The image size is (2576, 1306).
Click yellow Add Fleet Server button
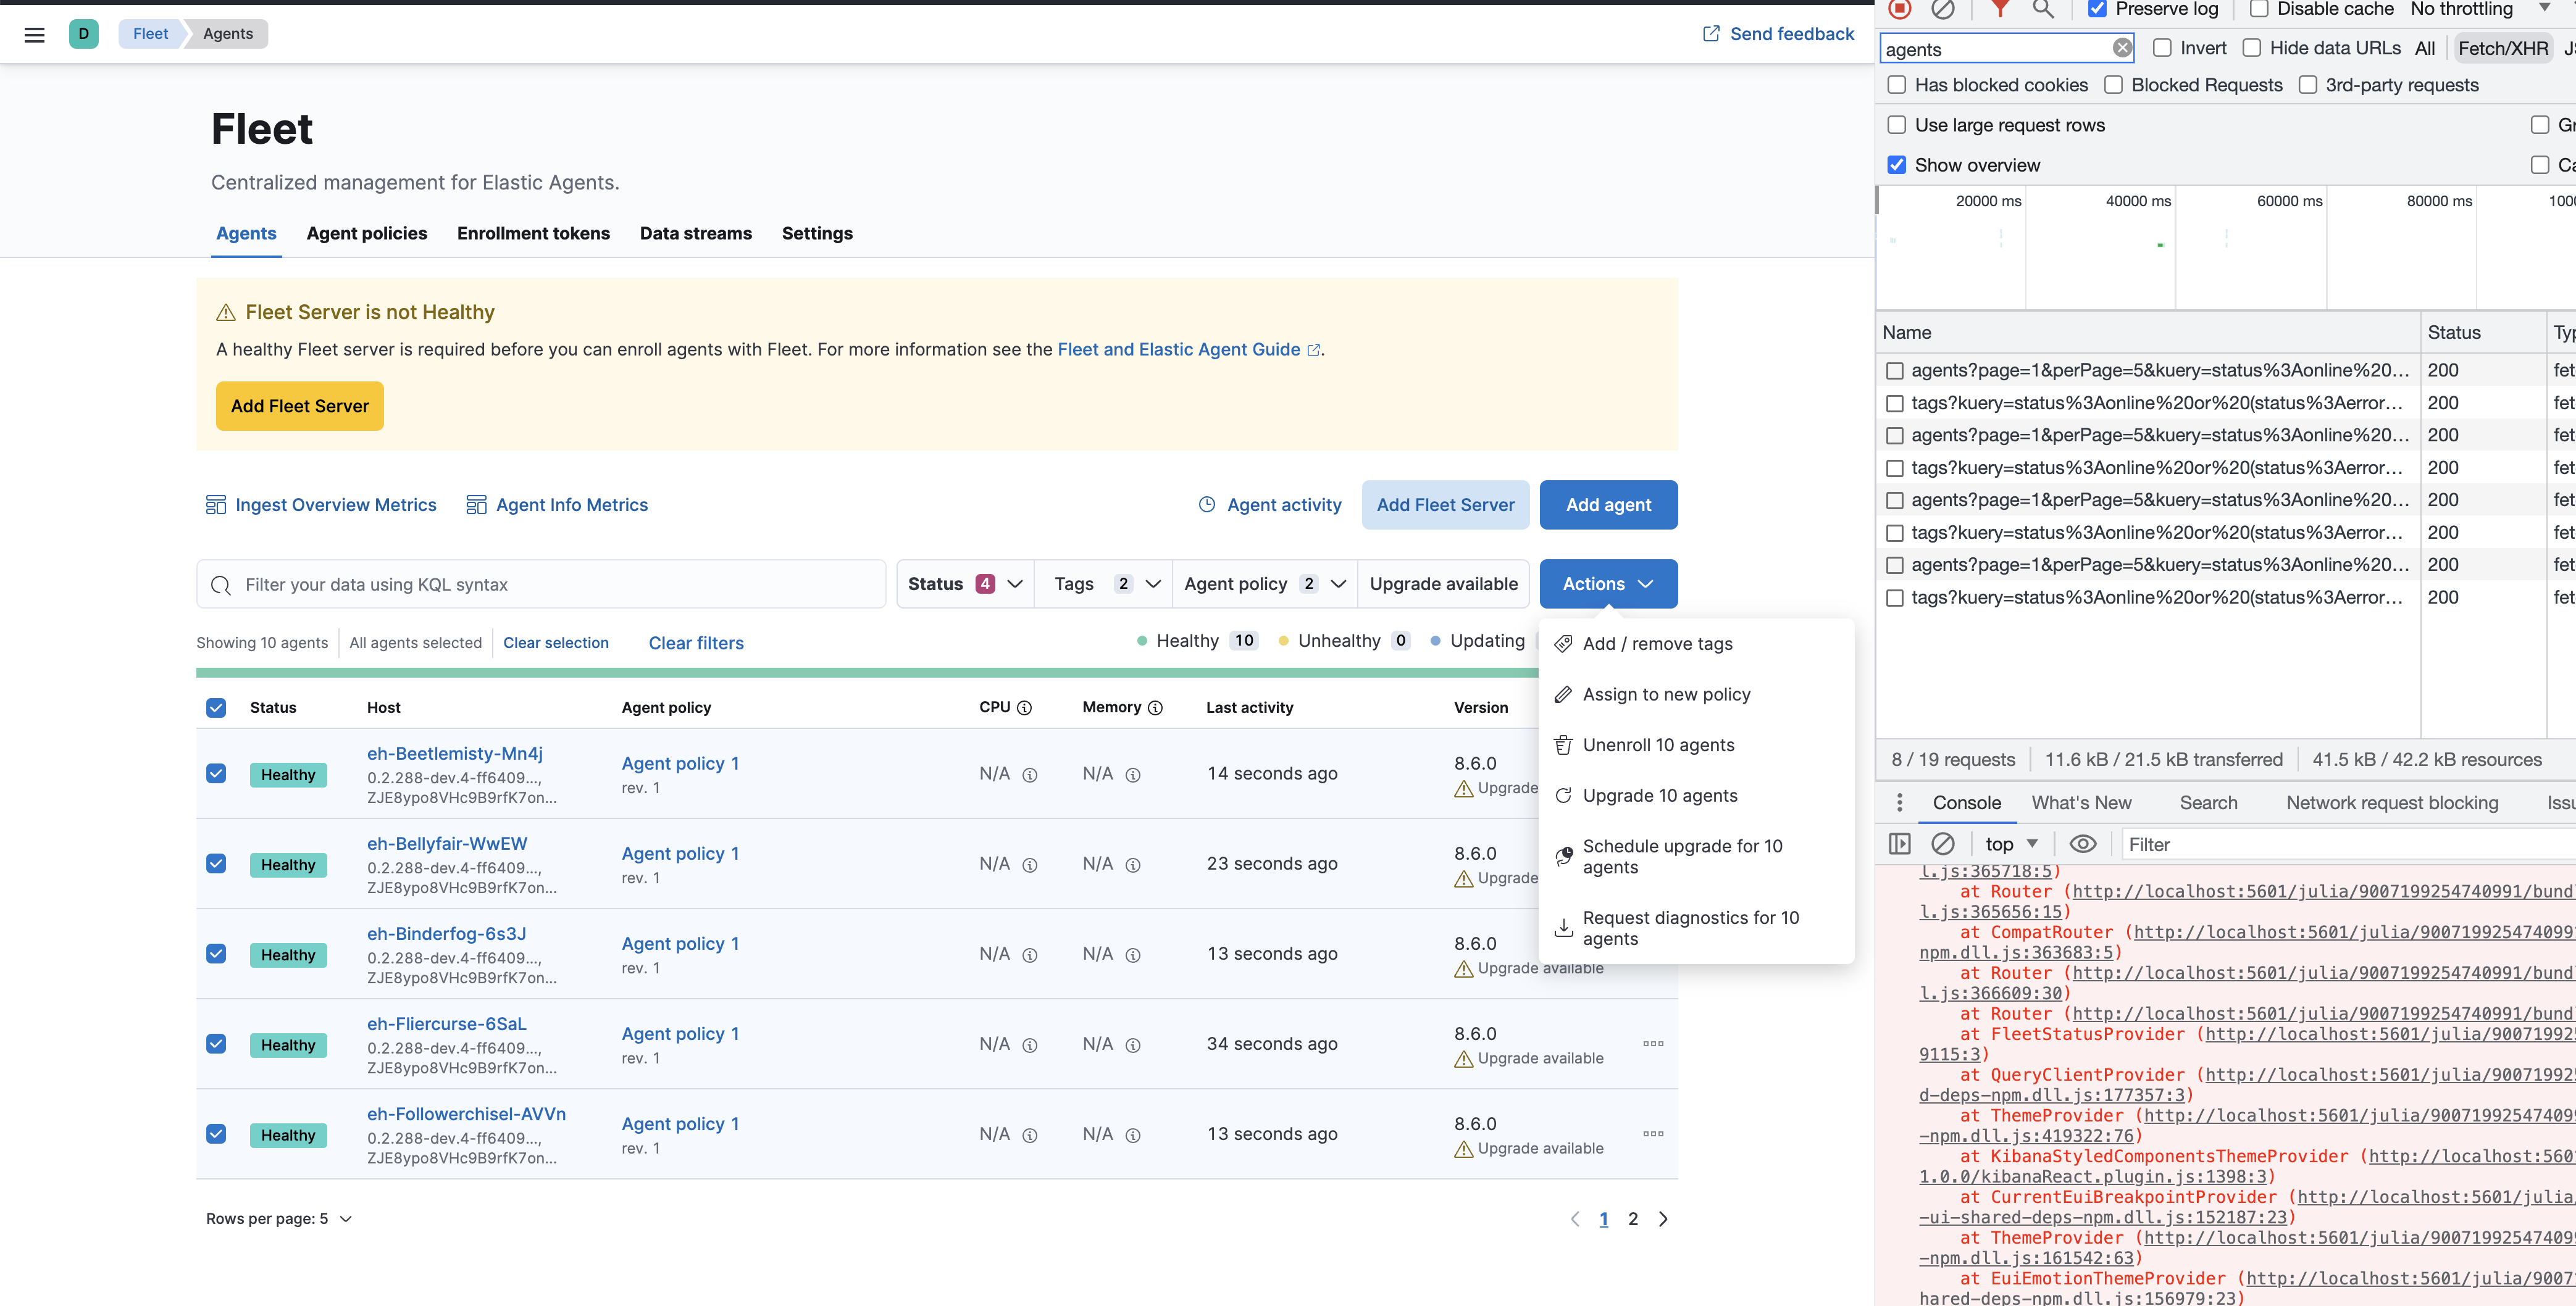[x=300, y=406]
